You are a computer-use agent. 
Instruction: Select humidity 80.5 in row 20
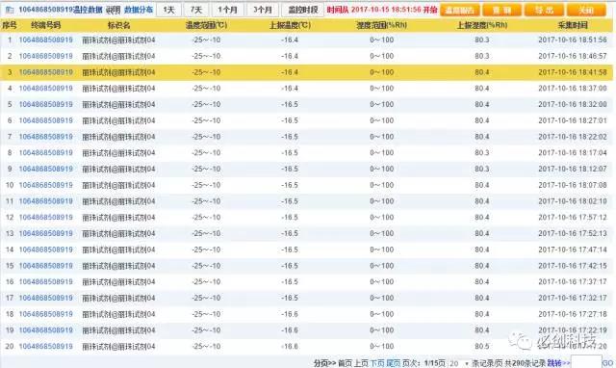pos(481,347)
